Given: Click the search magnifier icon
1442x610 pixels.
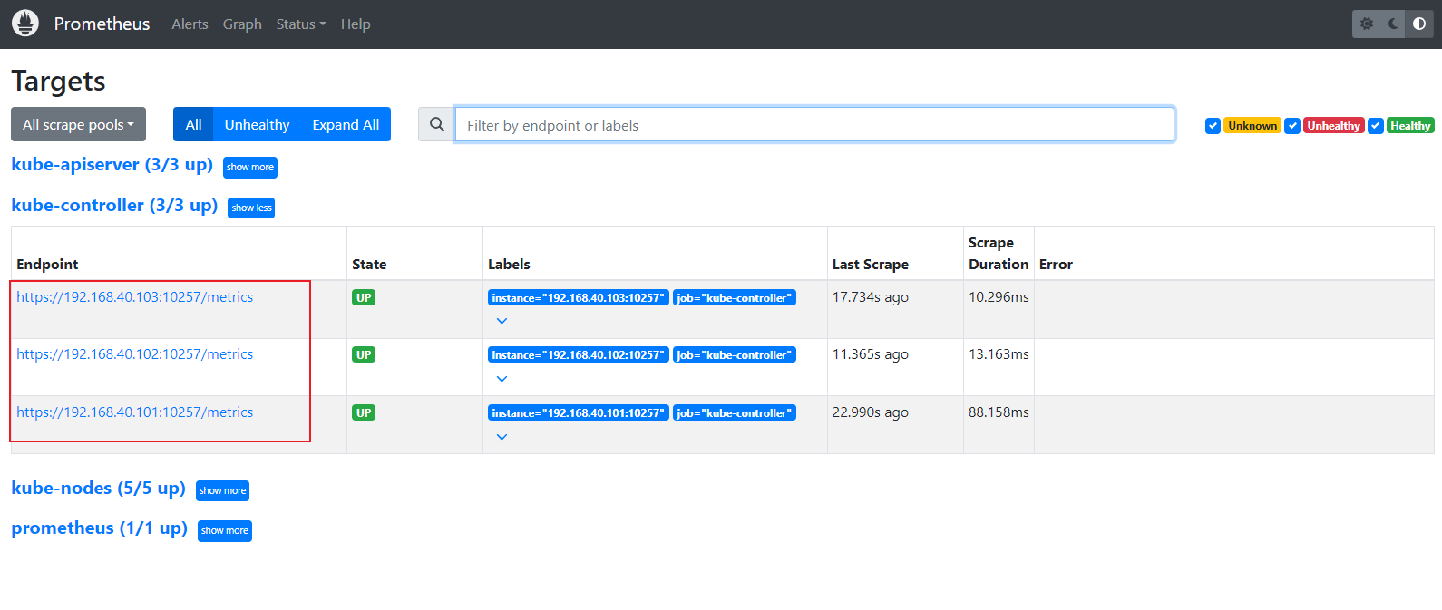Looking at the screenshot, I should coord(436,125).
